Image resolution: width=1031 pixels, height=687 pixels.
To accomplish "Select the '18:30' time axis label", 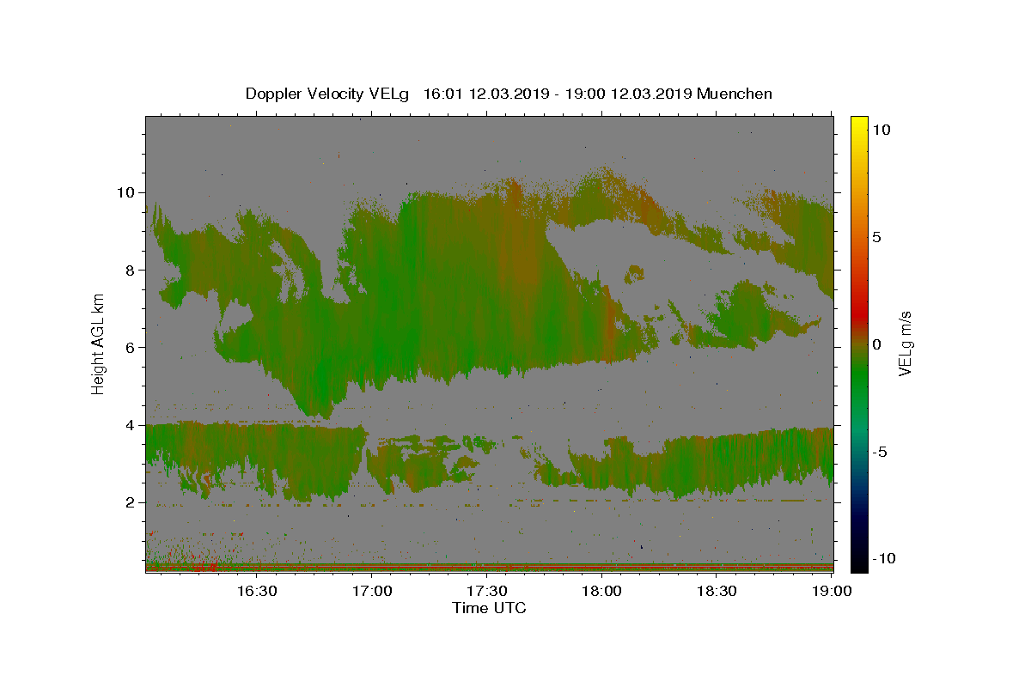I will coord(717,591).
